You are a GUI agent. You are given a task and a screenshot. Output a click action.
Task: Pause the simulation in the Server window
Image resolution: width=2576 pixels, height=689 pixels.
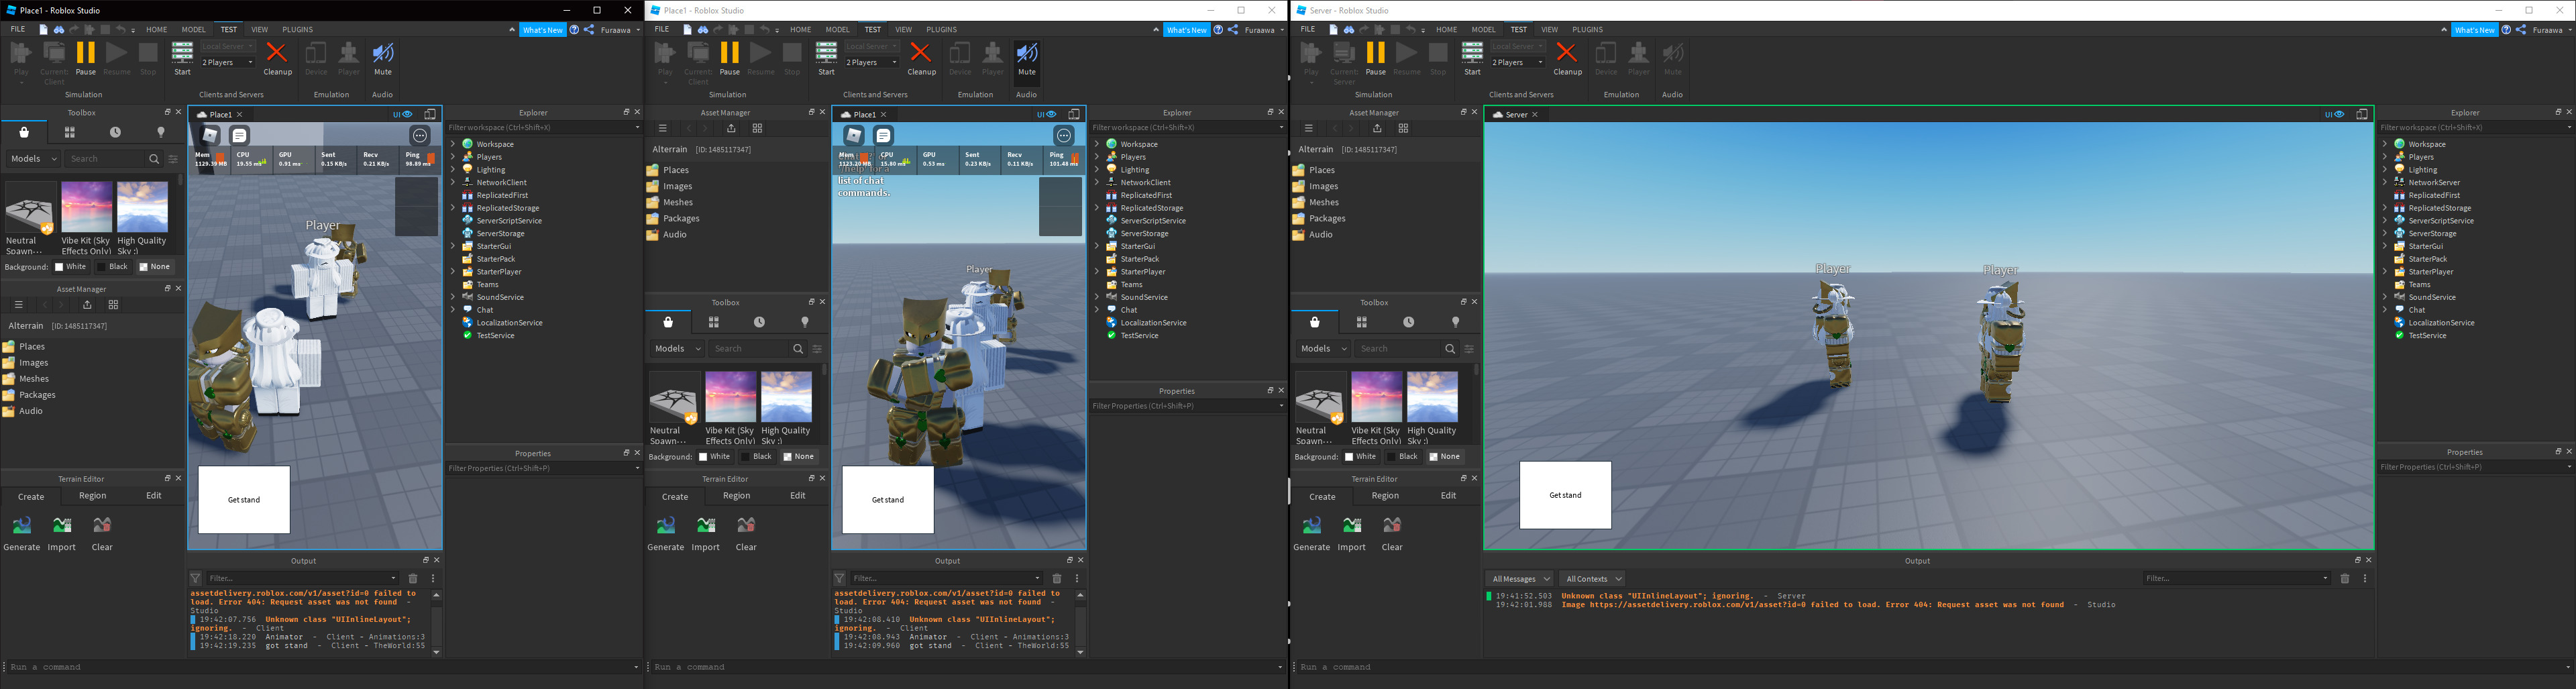(1375, 58)
